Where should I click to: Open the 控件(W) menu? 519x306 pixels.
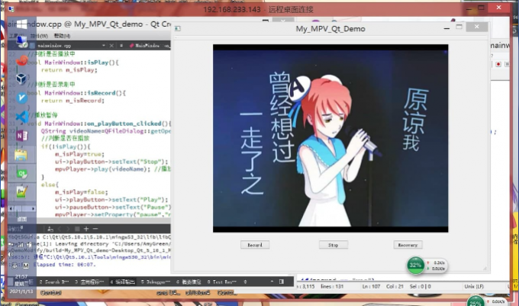(x=40, y=36)
